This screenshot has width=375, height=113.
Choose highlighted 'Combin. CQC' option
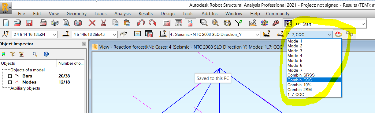coord(314,80)
